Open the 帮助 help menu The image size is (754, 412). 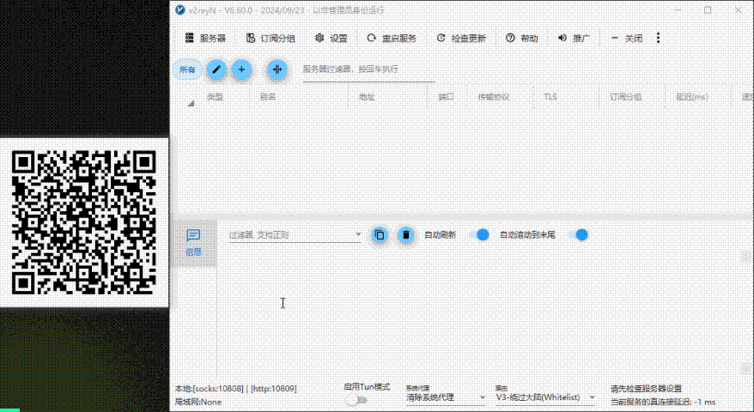coord(522,39)
